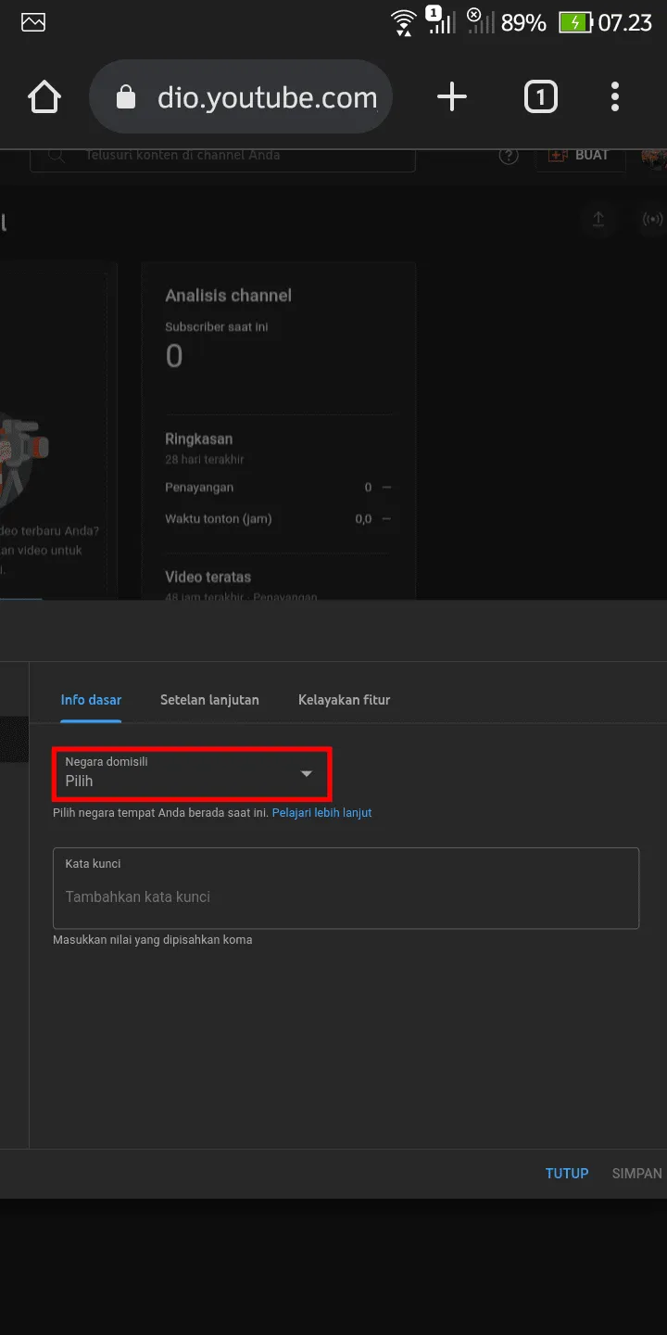
Task: Open a new tab with plus icon
Action: pyautogui.click(x=451, y=97)
